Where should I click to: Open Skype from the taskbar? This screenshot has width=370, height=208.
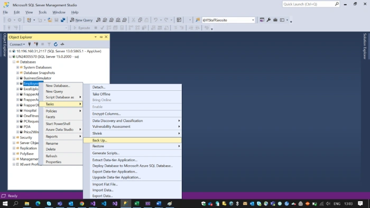tap(49, 204)
